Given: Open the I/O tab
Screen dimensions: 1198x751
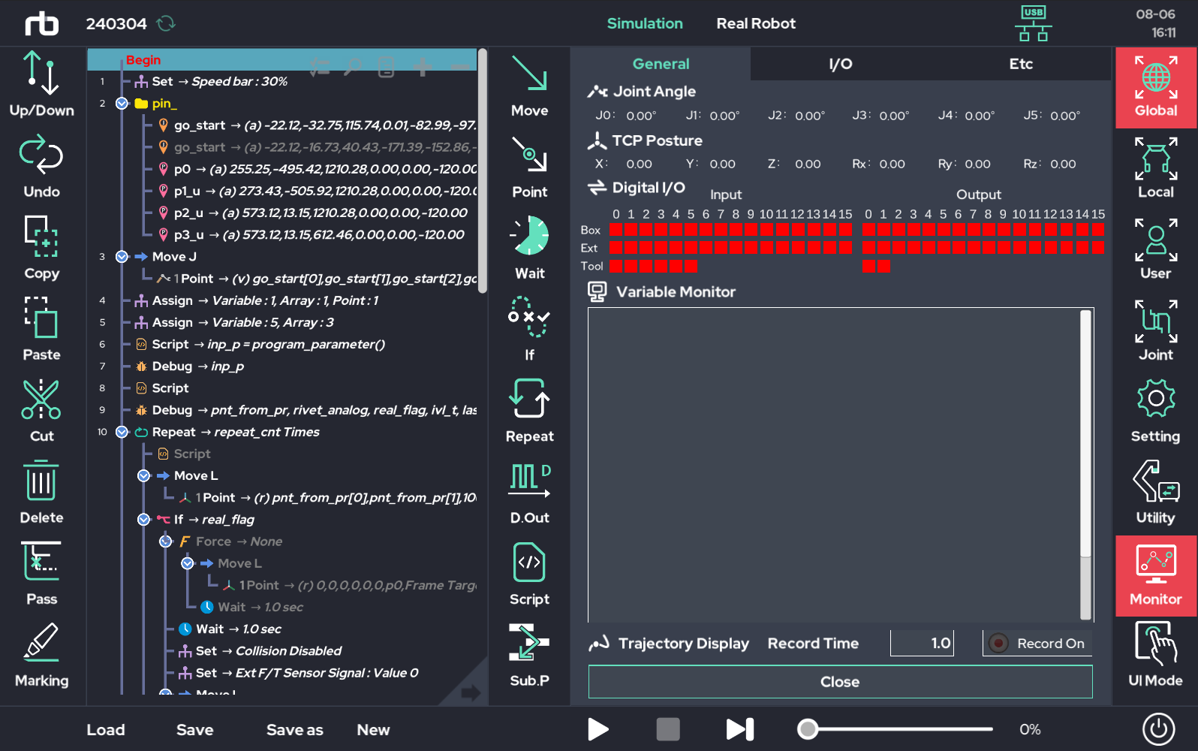Looking at the screenshot, I should (x=841, y=64).
